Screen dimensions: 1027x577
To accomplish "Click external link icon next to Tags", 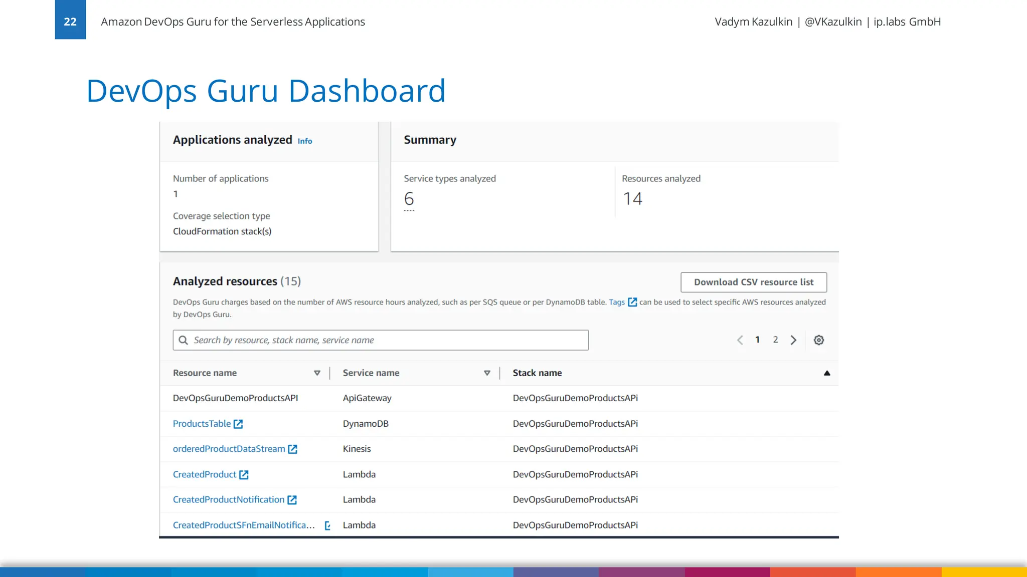I will (632, 302).
